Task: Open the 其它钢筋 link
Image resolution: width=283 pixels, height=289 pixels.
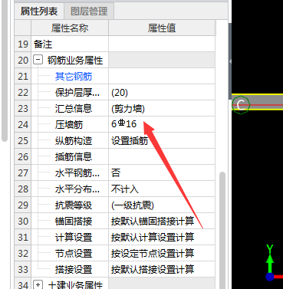Action: [x=74, y=77]
